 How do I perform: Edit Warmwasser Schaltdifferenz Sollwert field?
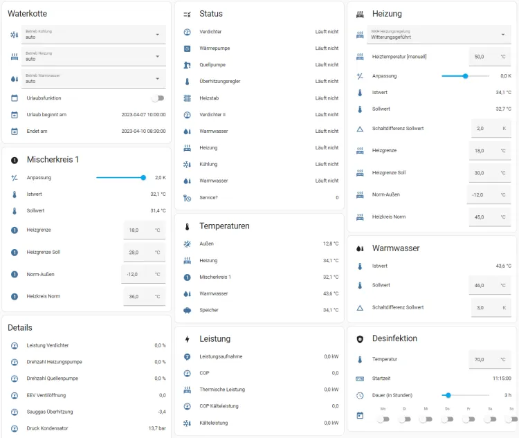click(x=491, y=308)
